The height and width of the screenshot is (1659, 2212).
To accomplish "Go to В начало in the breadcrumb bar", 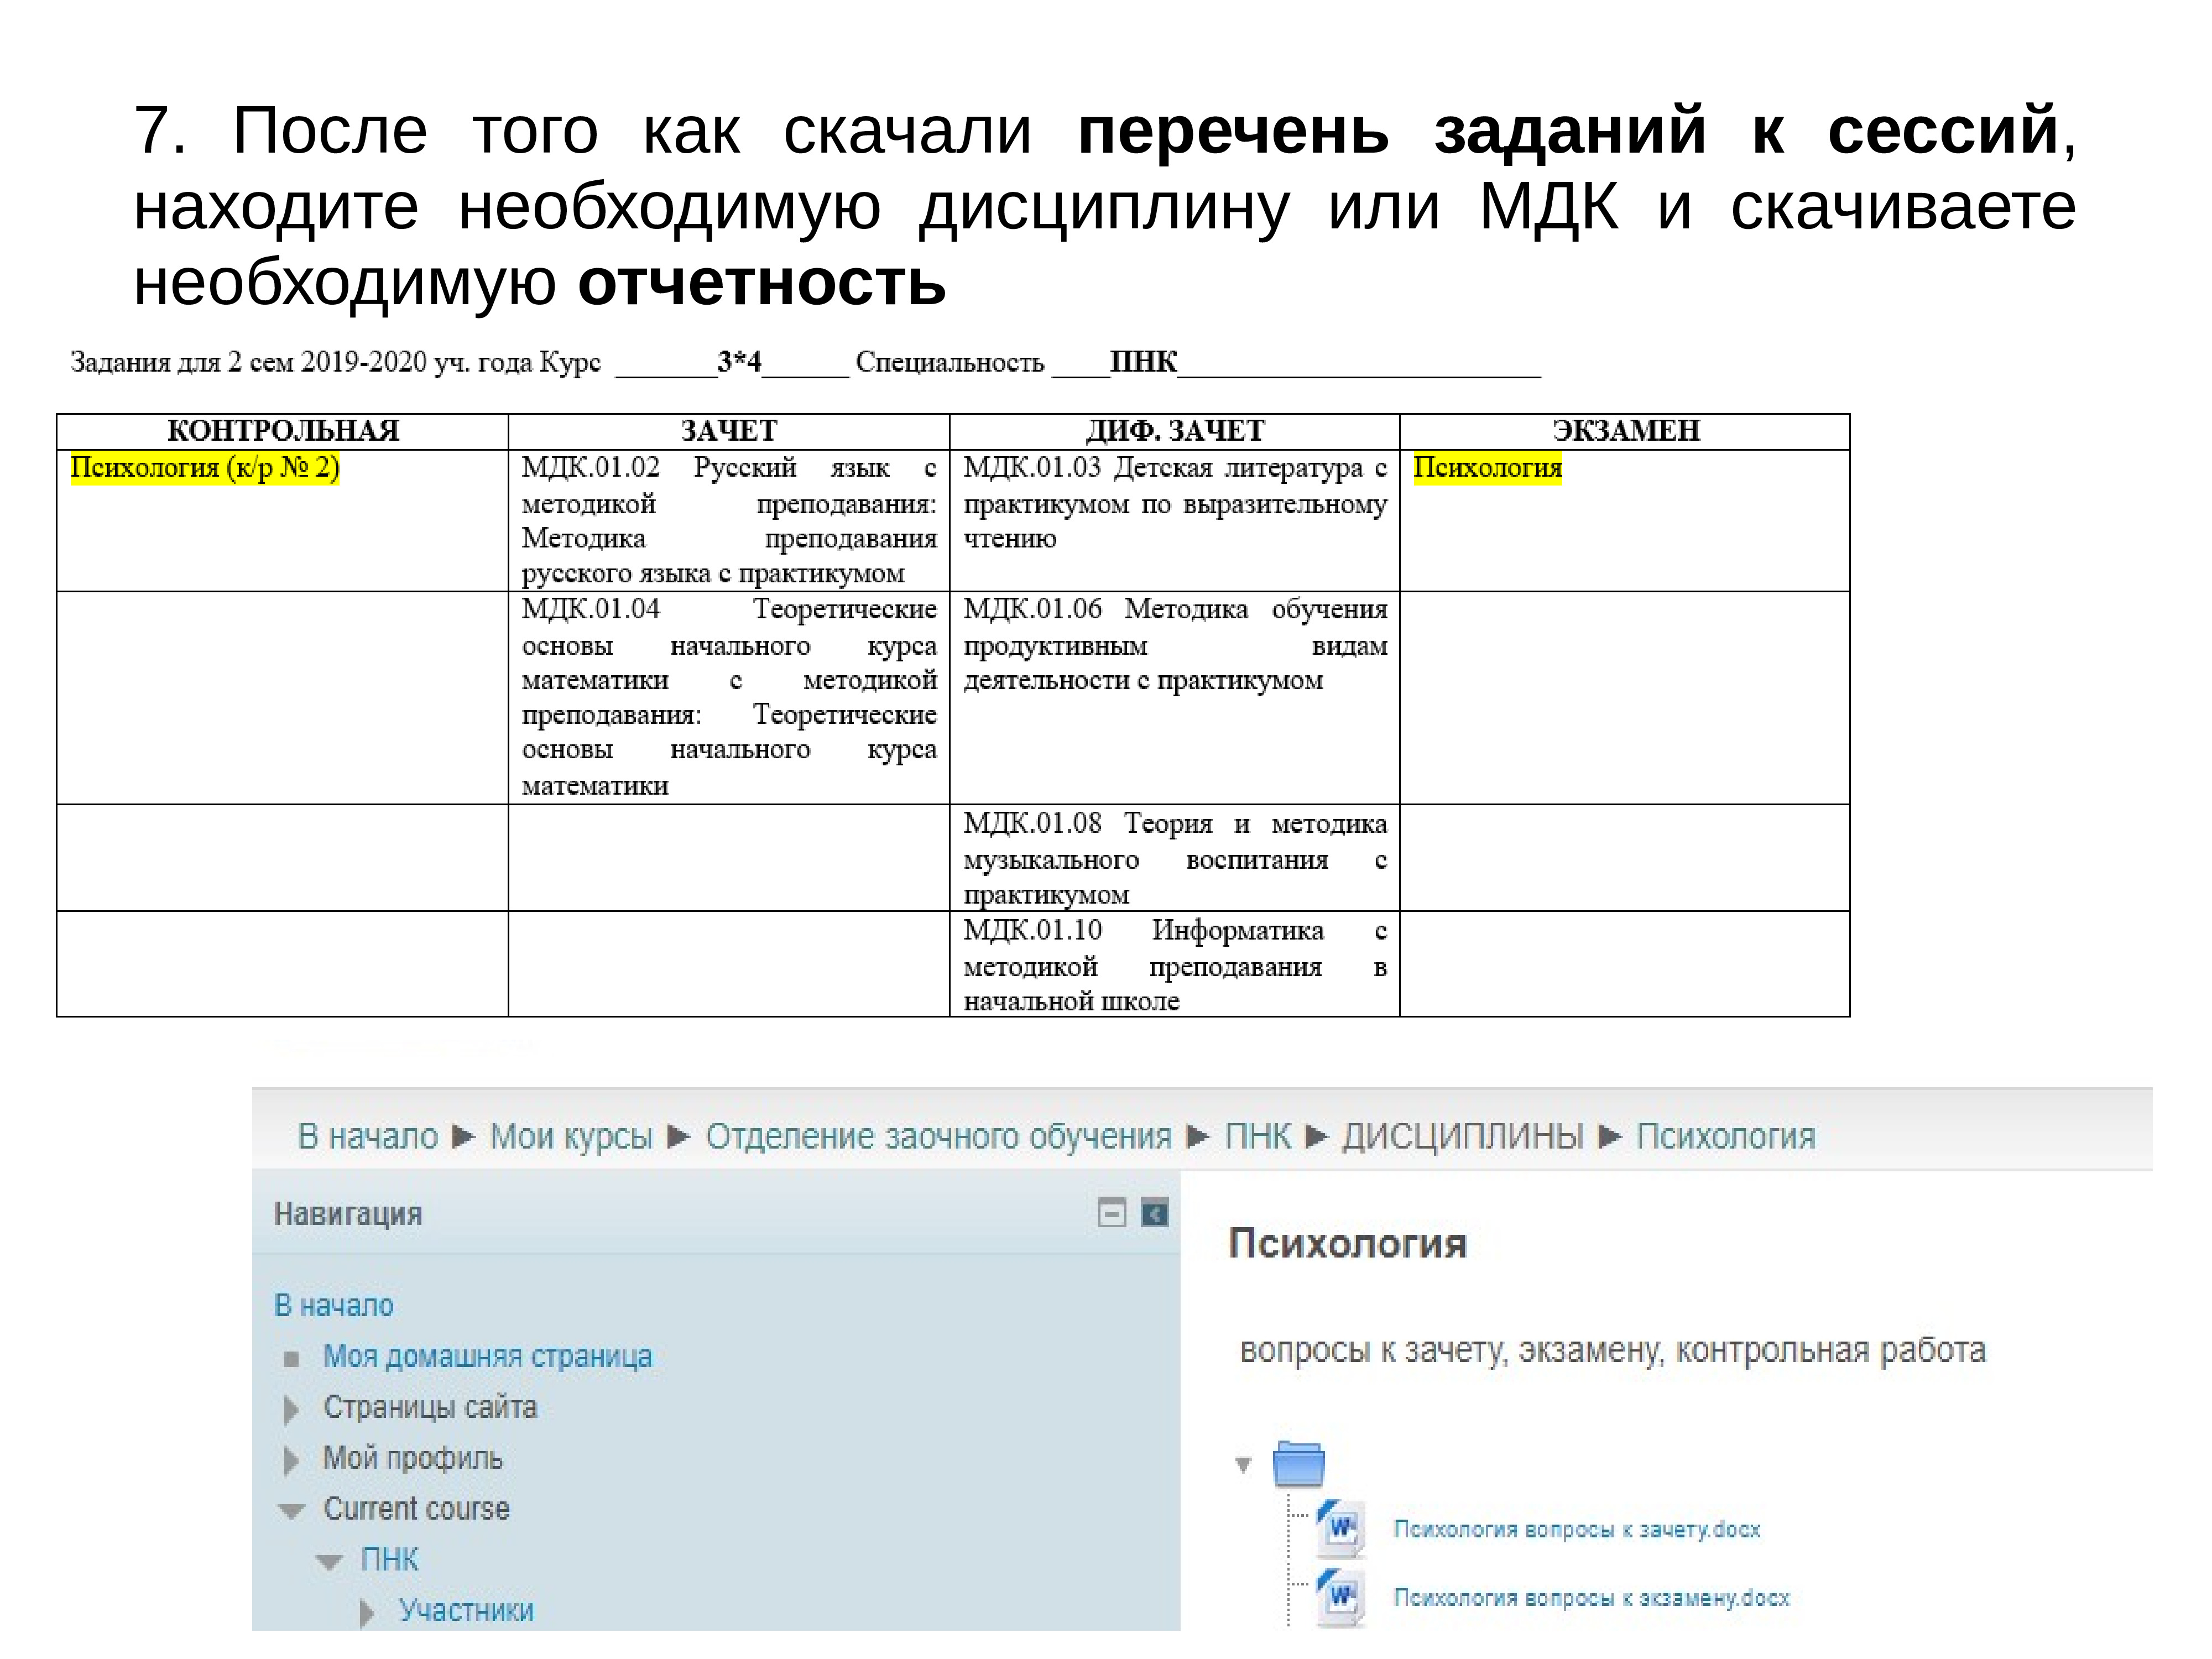I will pyautogui.click(x=368, y=1137).
